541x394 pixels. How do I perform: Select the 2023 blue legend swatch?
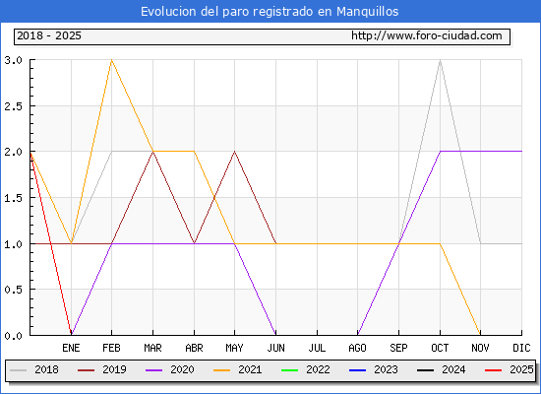point(357,370)
